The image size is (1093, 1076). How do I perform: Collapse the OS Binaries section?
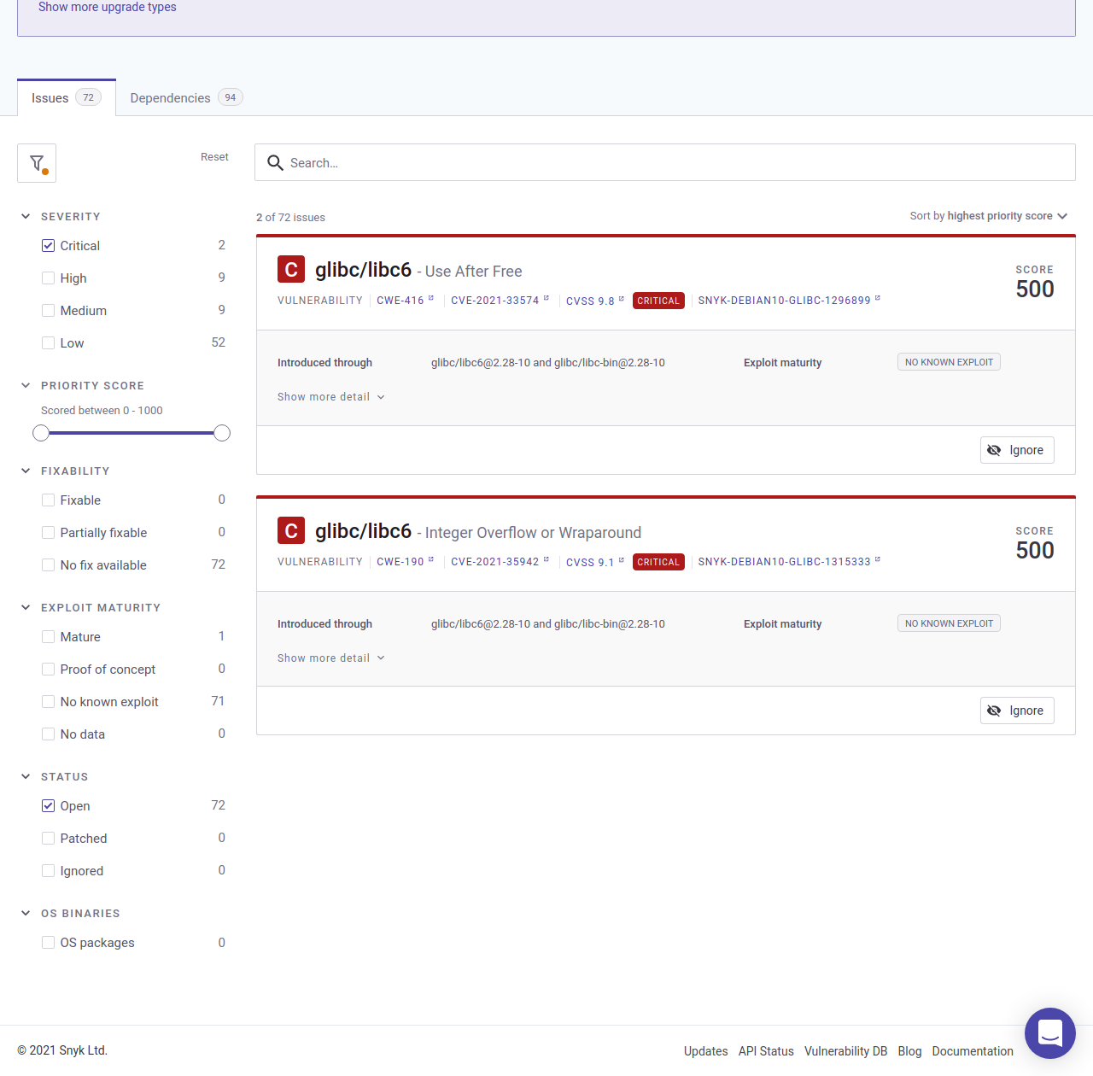(26, 914)
